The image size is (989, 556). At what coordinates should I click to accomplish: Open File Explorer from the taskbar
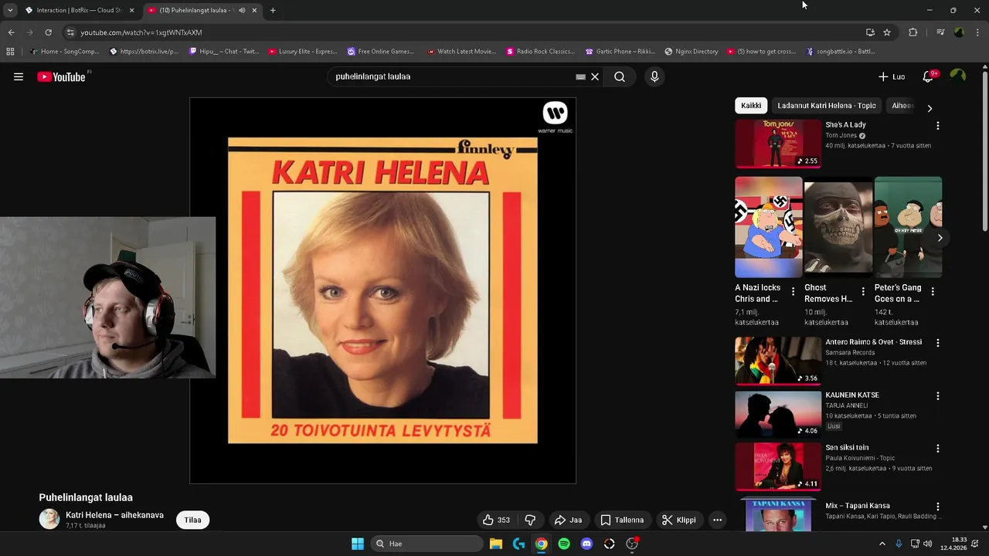tap(496, 544)
